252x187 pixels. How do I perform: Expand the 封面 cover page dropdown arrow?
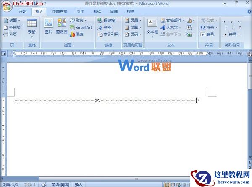pyautogui.click(x=19, y=21)
